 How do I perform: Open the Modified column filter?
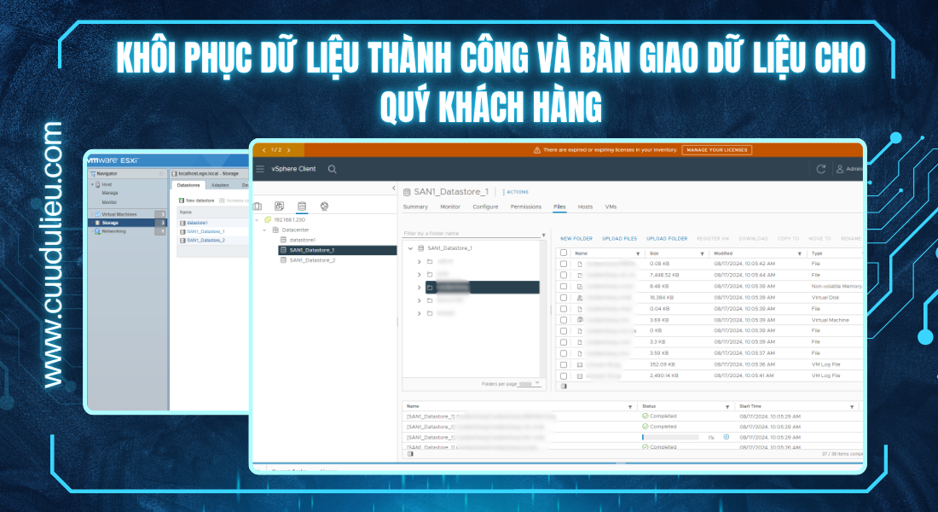(799, 254)
